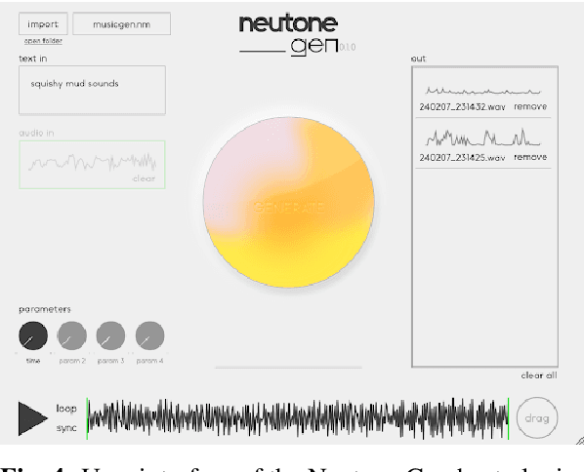Click the 240207_231425.wav file name
The width and height of the screenshot is (584, 472).
(462, 157)
